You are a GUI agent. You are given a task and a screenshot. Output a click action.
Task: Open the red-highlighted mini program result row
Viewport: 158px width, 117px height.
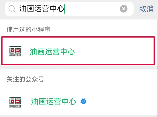(78, 51)
